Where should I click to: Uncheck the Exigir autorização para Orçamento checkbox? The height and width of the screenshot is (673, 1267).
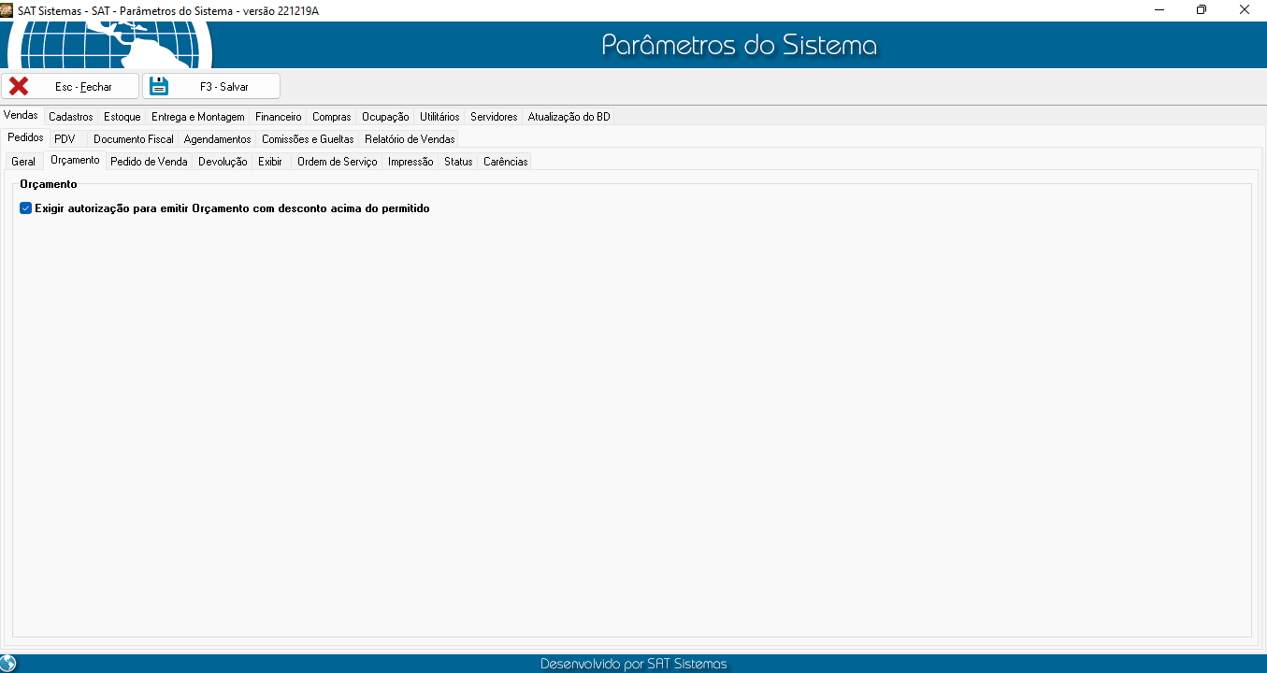click(x=26, y=208)
